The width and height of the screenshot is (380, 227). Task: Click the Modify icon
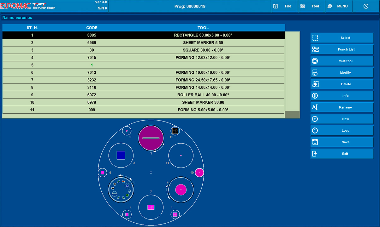tap(315, 73)
